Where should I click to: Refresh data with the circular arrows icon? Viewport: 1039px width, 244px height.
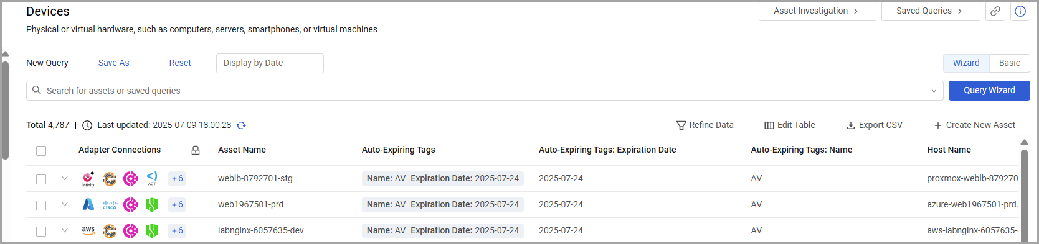point(241,125)
